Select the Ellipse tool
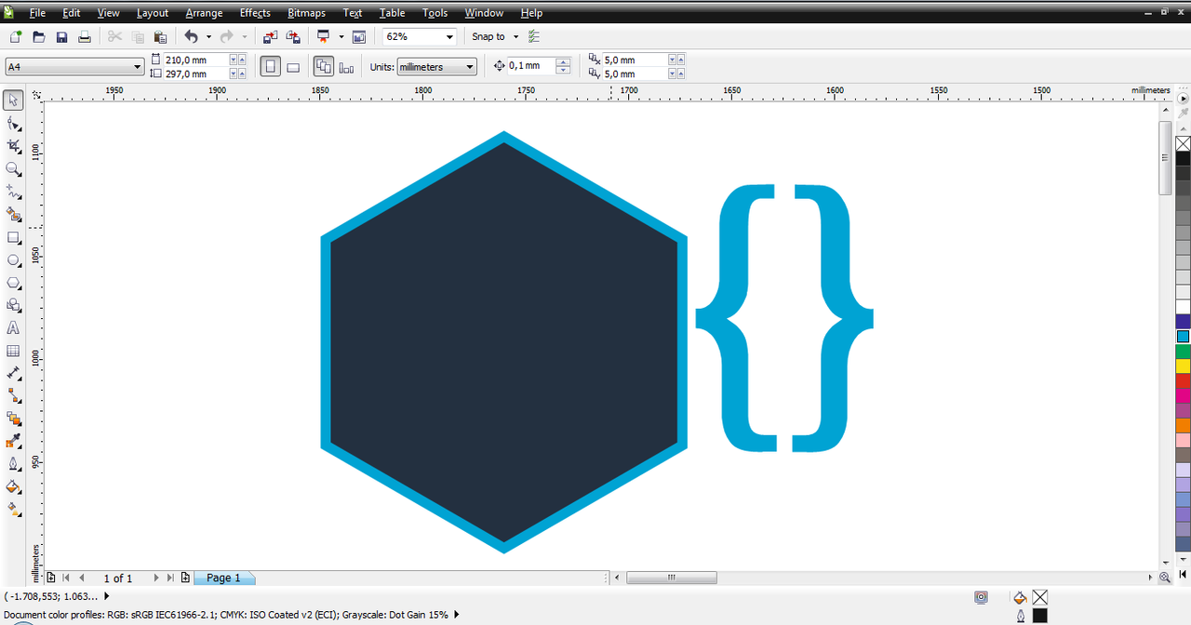Image resolution: width=1191 pixels, height=625 pixels. pos(13,260)
